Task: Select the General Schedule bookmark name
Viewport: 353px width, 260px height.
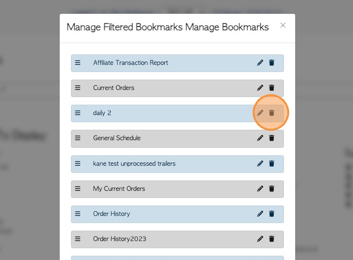Action: click(116, 138)
